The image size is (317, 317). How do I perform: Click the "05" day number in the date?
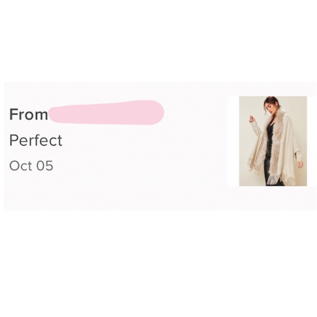[45, 166]
